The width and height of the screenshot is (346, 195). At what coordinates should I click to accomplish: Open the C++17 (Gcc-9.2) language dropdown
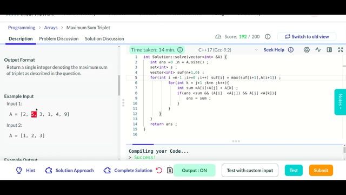[228, 50]
